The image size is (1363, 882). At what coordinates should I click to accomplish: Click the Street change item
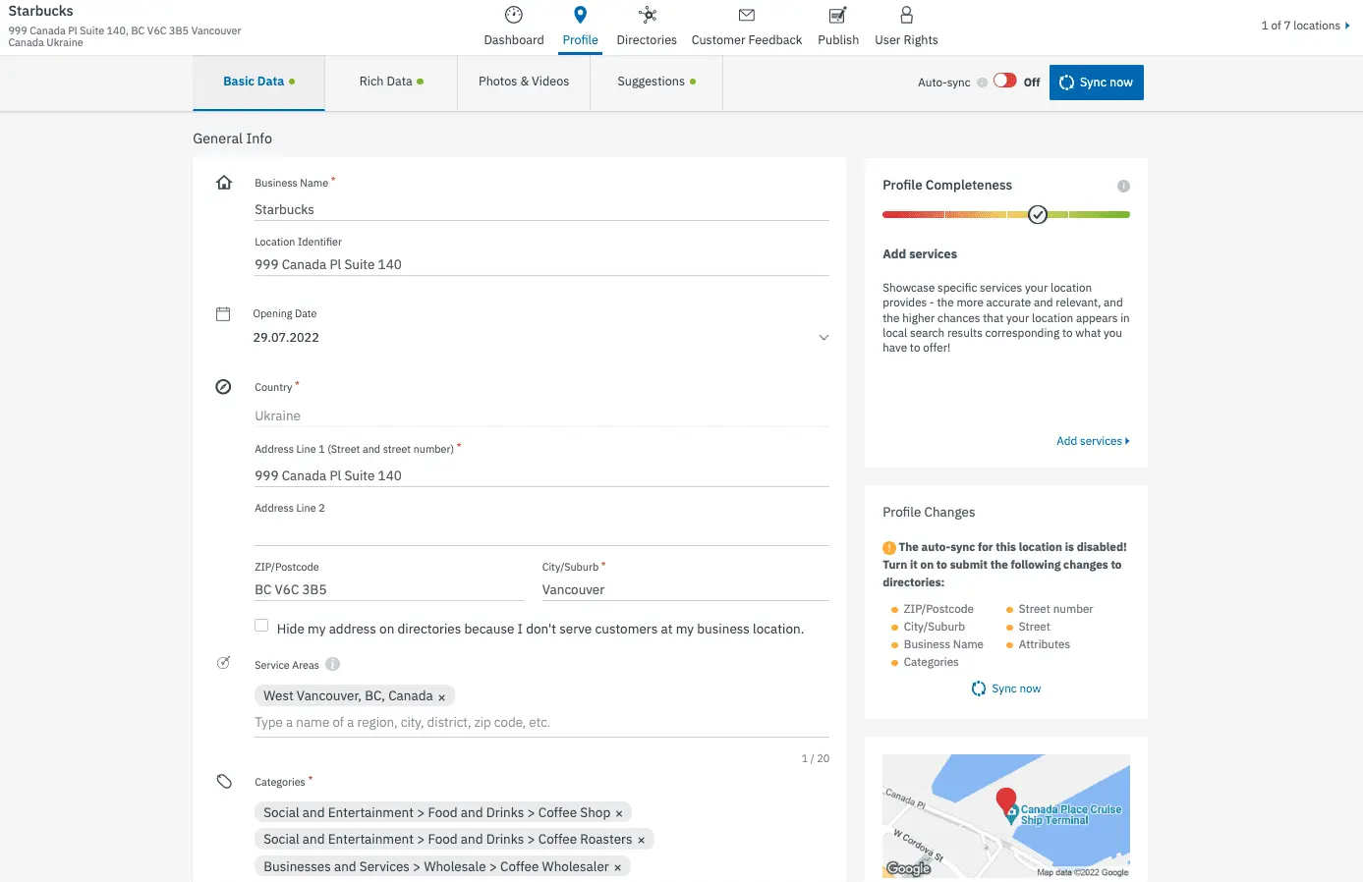pos(1034,627)
